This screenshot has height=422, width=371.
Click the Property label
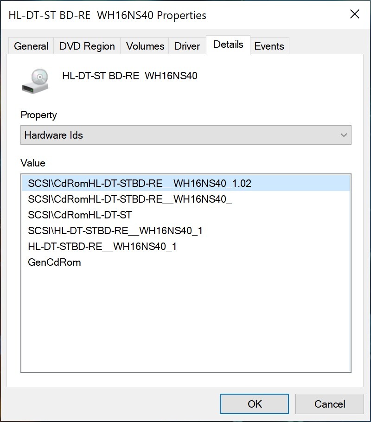click(x=39, y=115)
